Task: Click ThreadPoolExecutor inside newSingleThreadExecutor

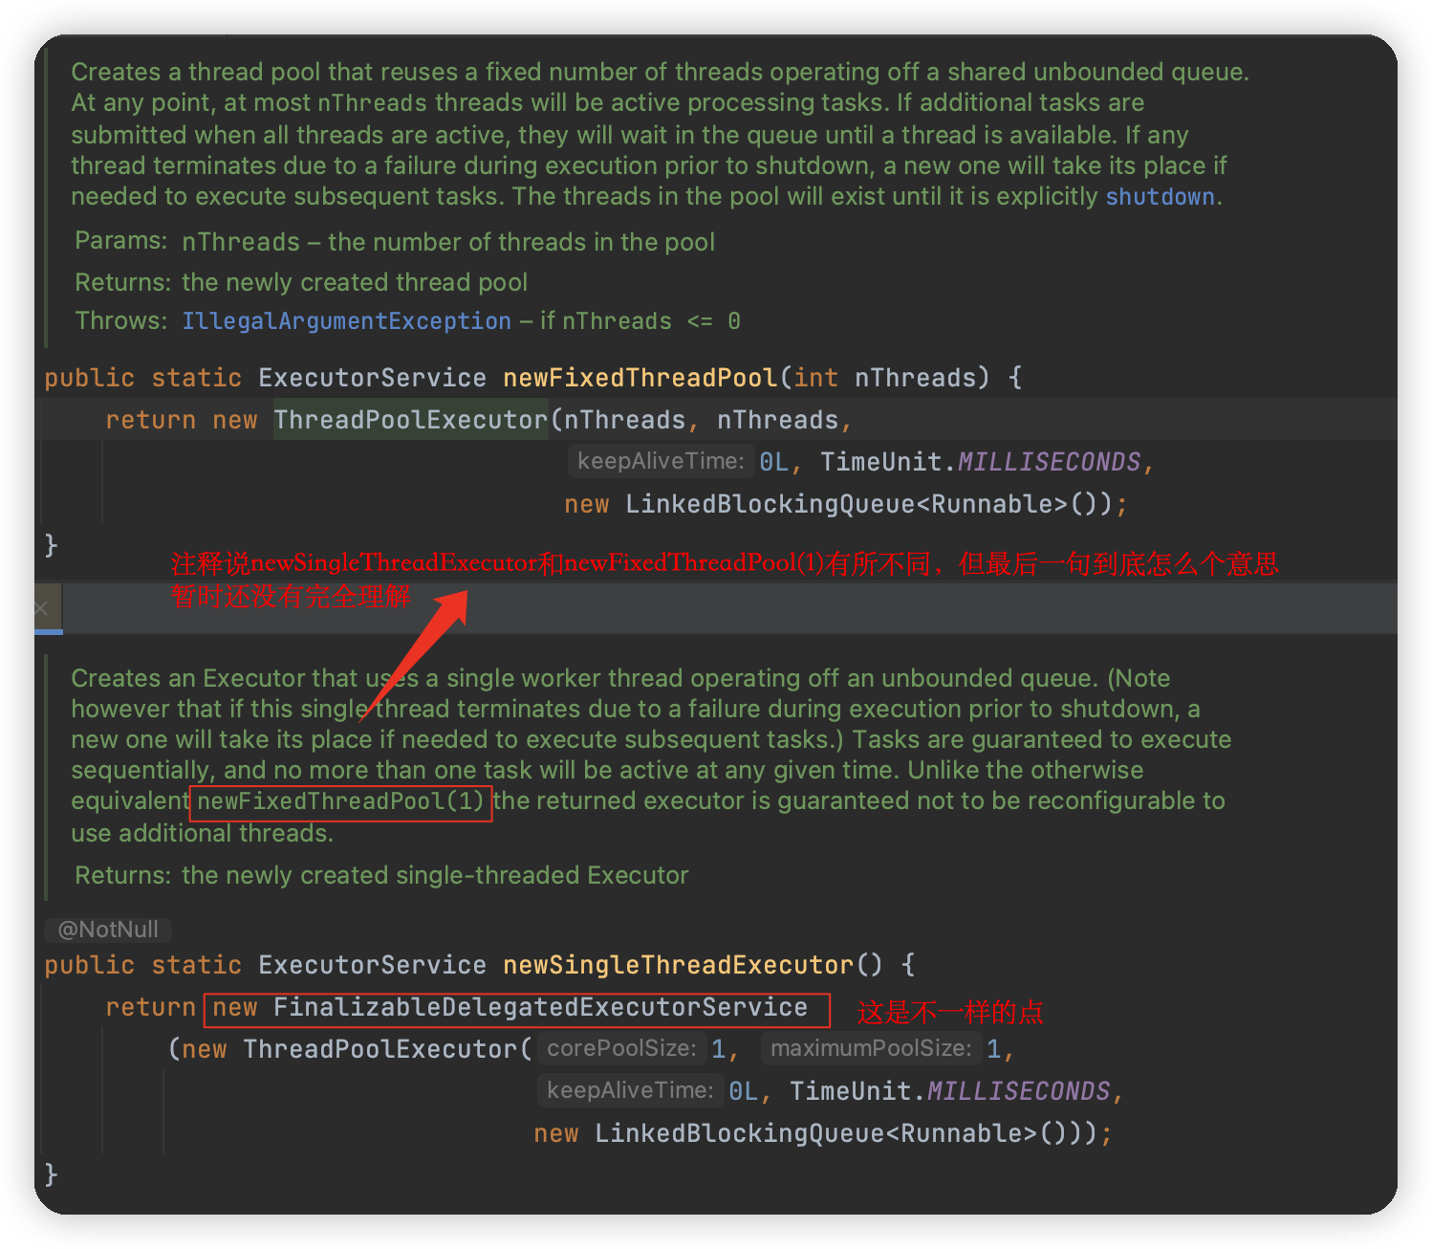Action: (380, 1049)
